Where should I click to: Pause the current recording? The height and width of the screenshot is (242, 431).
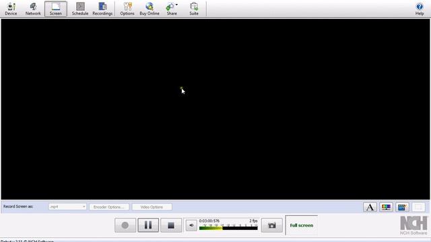tap(148, 225)
